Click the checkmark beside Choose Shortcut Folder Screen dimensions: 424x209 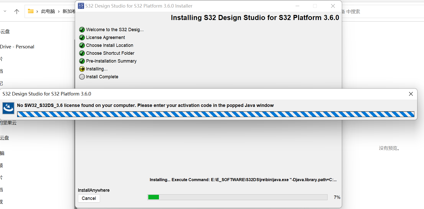coord(82,53)
